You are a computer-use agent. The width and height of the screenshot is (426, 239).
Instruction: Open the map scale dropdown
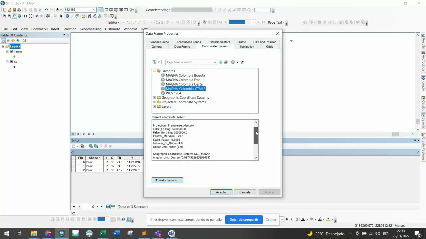(94, 10)
